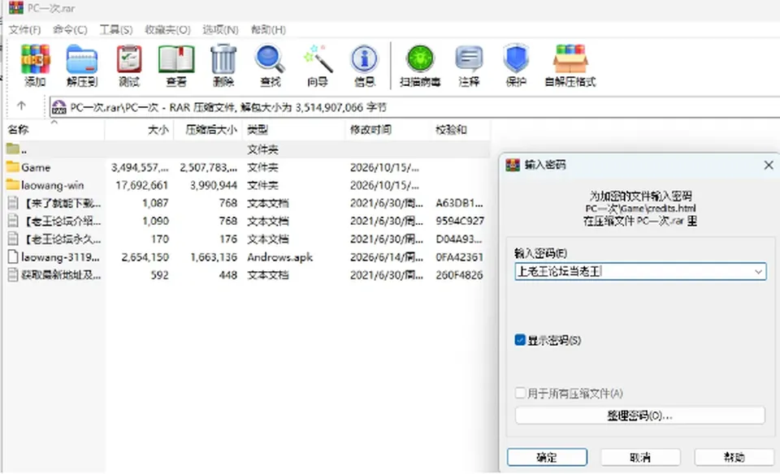Click the 添加 (Add) toolbar icon

click(35, 59)
